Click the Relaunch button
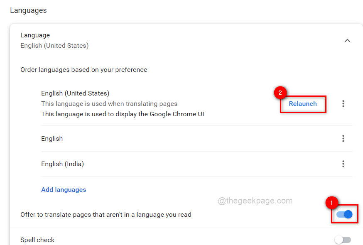Screen dimensions: 363x245 click(303, 104)
